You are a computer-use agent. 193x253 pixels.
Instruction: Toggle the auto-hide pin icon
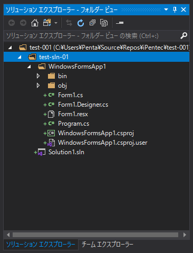(x=175, y=10)
